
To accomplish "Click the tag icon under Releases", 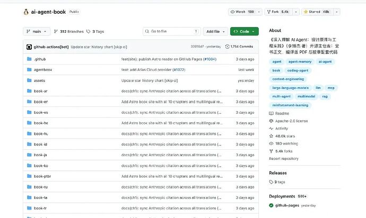I will tap(271, 182).
